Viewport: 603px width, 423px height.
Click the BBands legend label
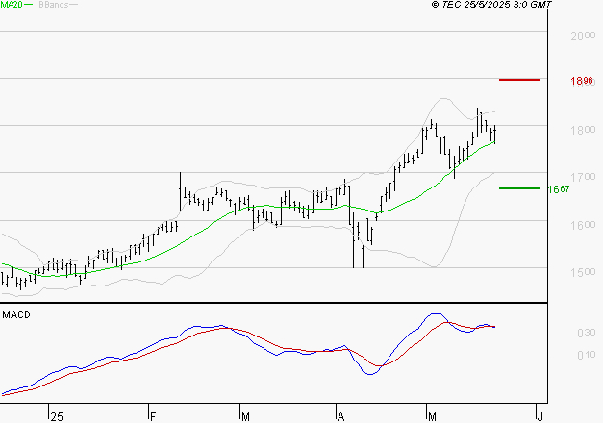pyautogui.click(x=54, y=5)
